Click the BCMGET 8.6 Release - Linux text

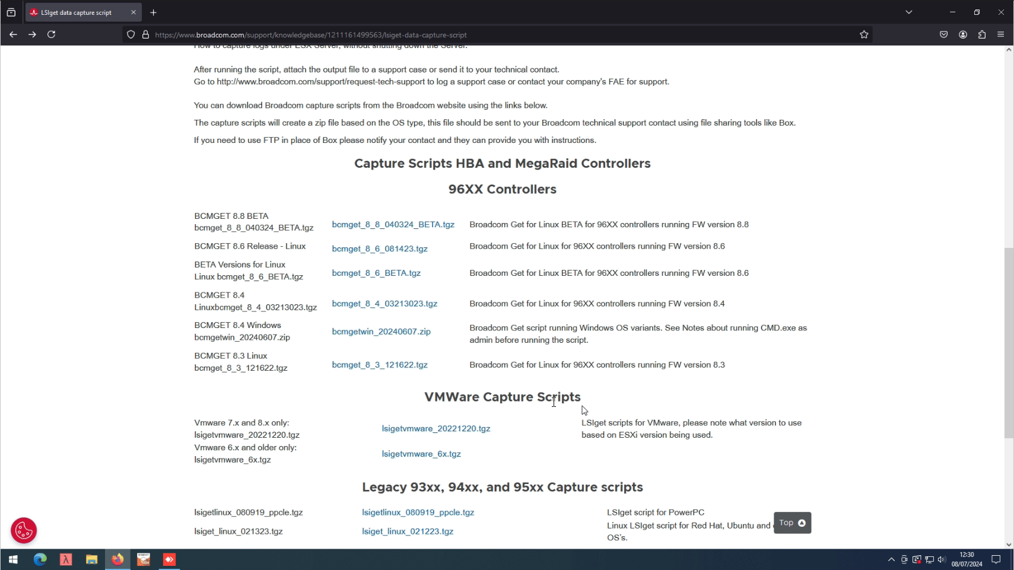(x=250, y=246)
